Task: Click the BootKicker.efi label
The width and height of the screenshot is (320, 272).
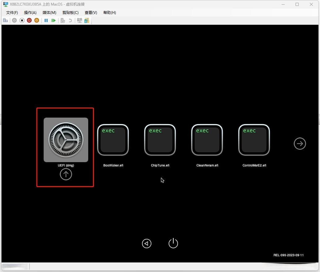Action: [x=113, y=165]
